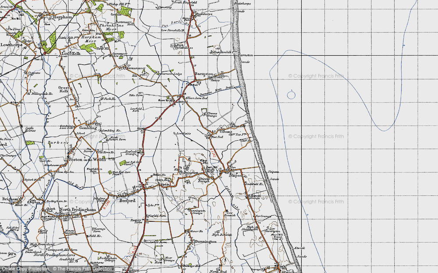438x273 pixels.
Task: Click the Barmston village name
Action: [204, 74]
